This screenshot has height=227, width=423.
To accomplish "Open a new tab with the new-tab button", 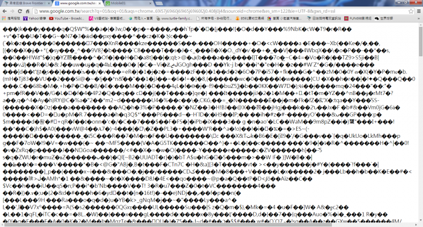I will [x=159, y=4].
